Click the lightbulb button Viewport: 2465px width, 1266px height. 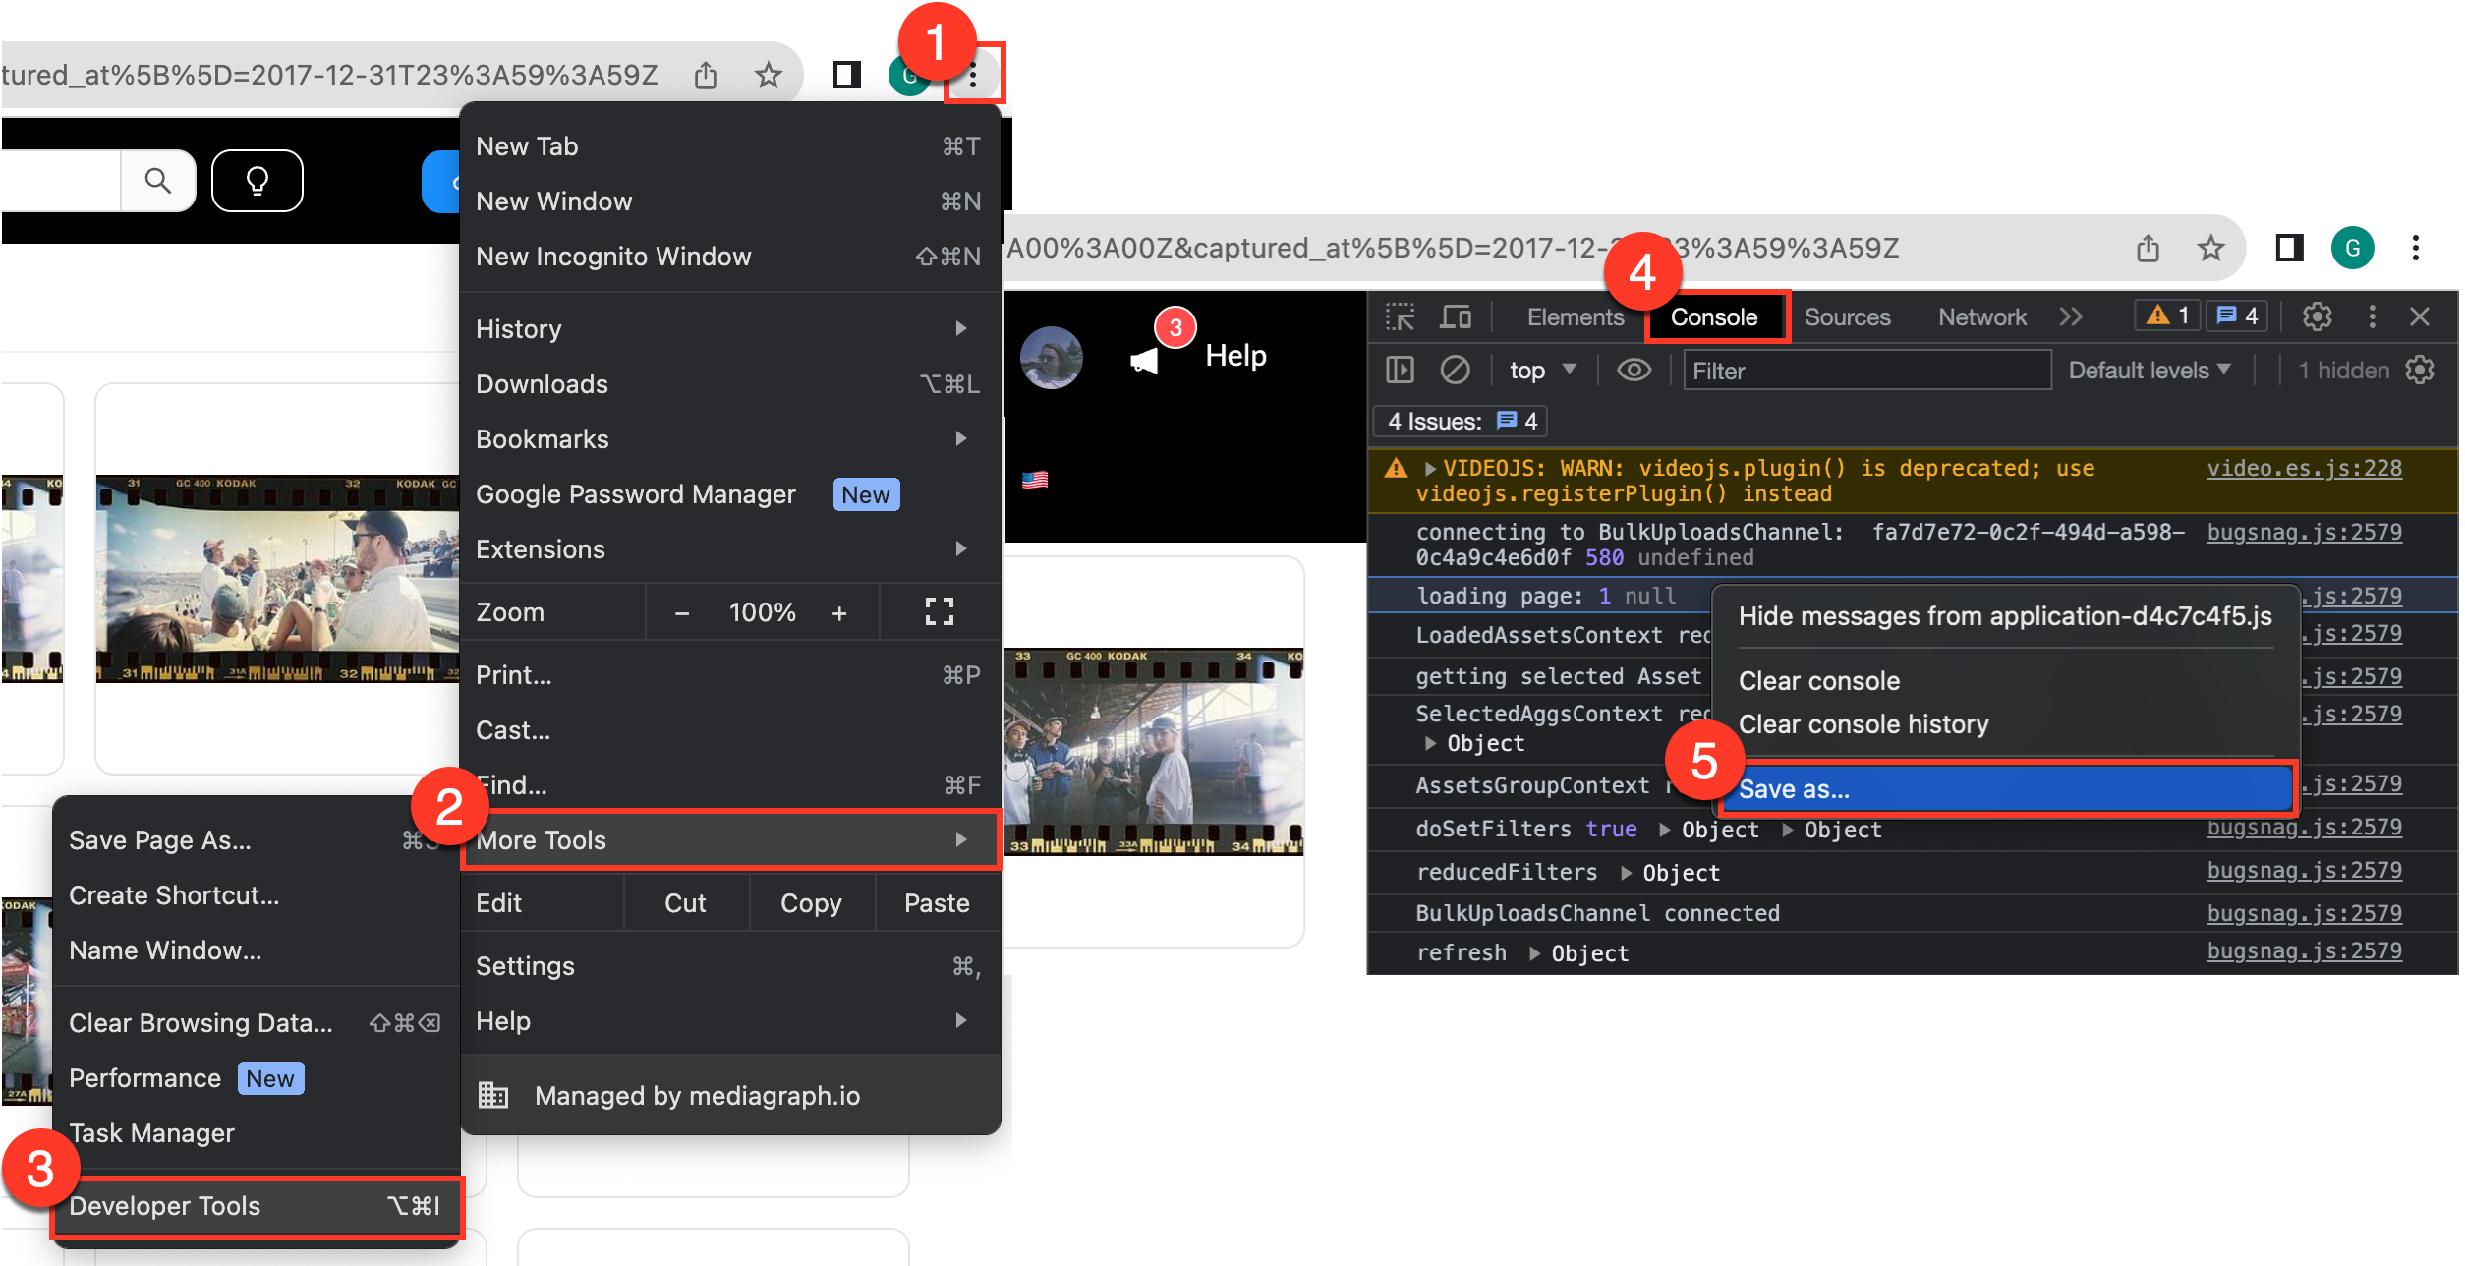[x=258, y=181]
